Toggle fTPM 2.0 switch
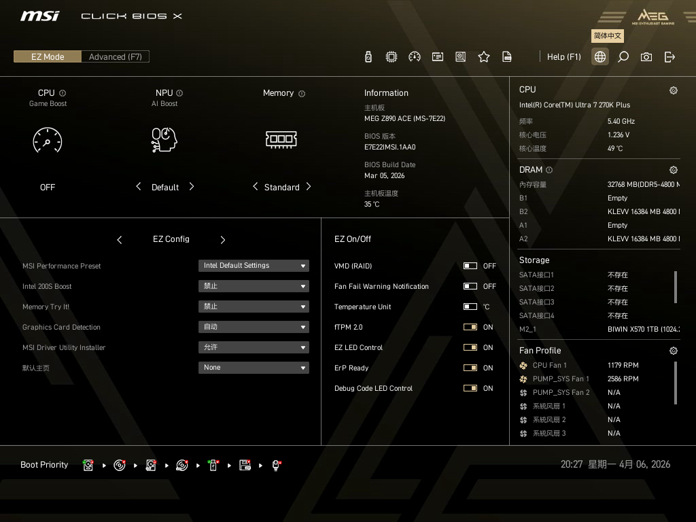Viewport: 696px width, 522px height. click(470, 327)
